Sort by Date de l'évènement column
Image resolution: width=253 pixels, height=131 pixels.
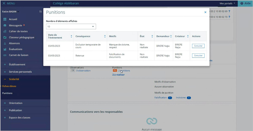71,36
